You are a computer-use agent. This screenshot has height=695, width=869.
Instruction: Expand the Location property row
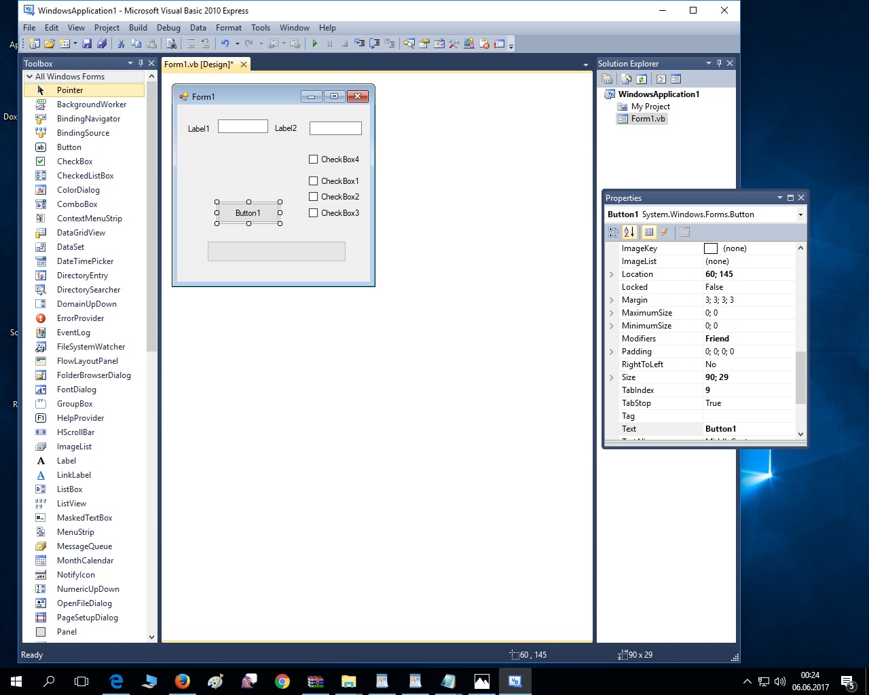pos(612,274)
